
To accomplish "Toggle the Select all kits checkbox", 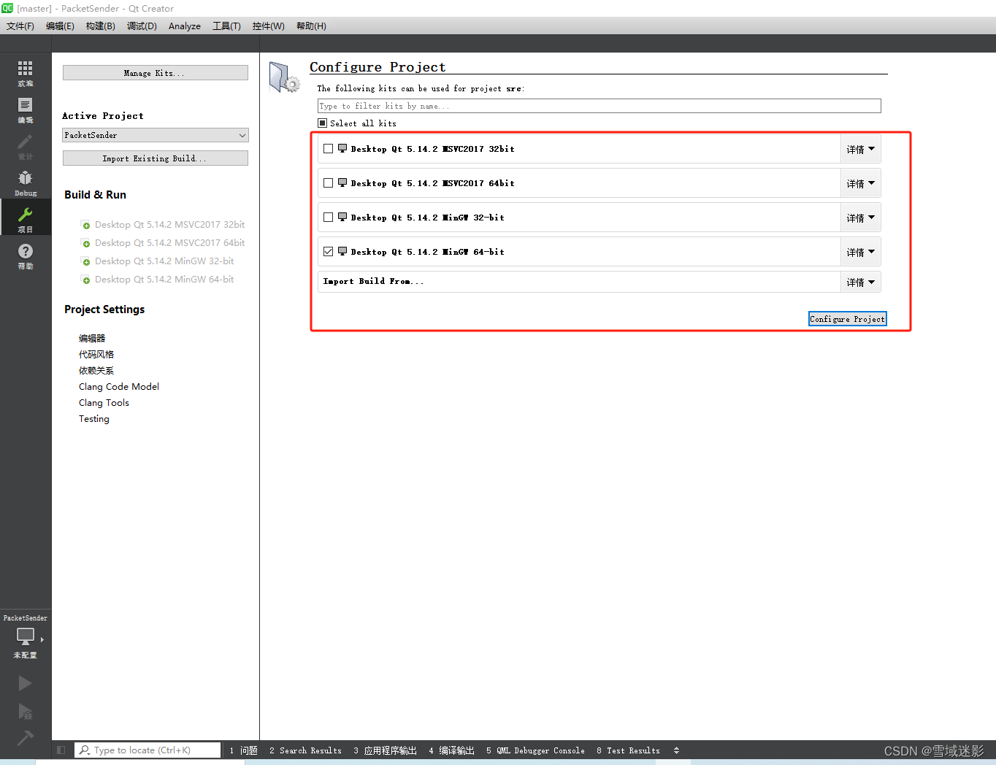I will [x=322, y=123].
